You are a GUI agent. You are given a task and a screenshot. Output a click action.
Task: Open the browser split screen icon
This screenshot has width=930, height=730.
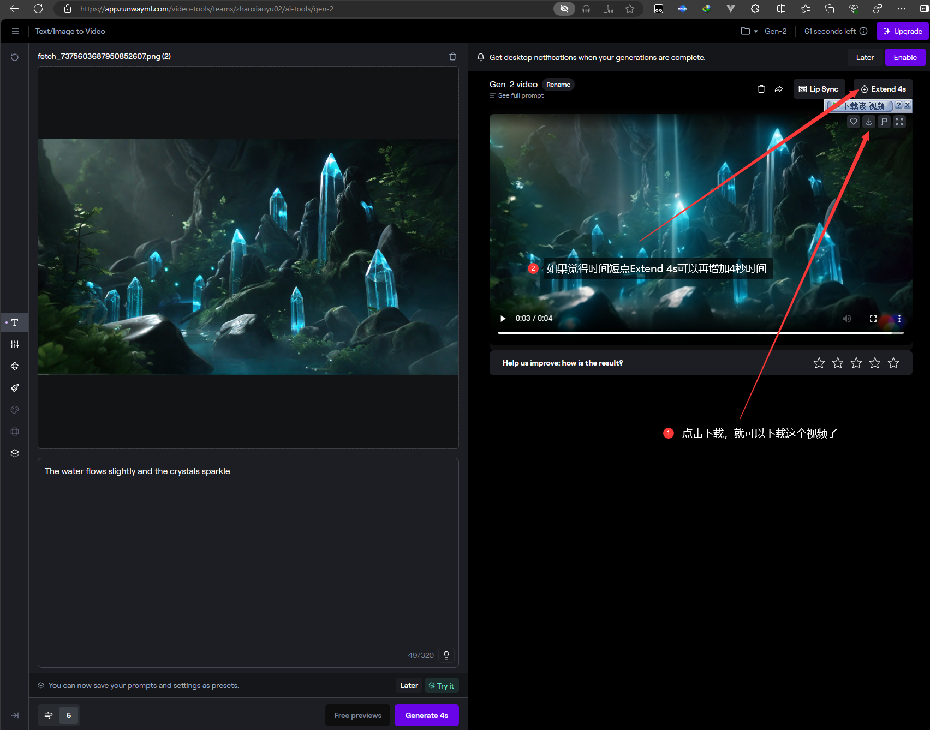781,9
